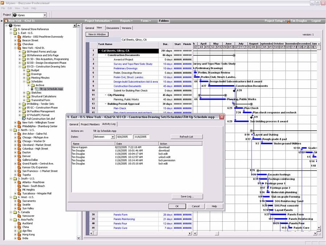Open the Reports menu
Viewport: 326px width, 245px height.
[126, 21]
